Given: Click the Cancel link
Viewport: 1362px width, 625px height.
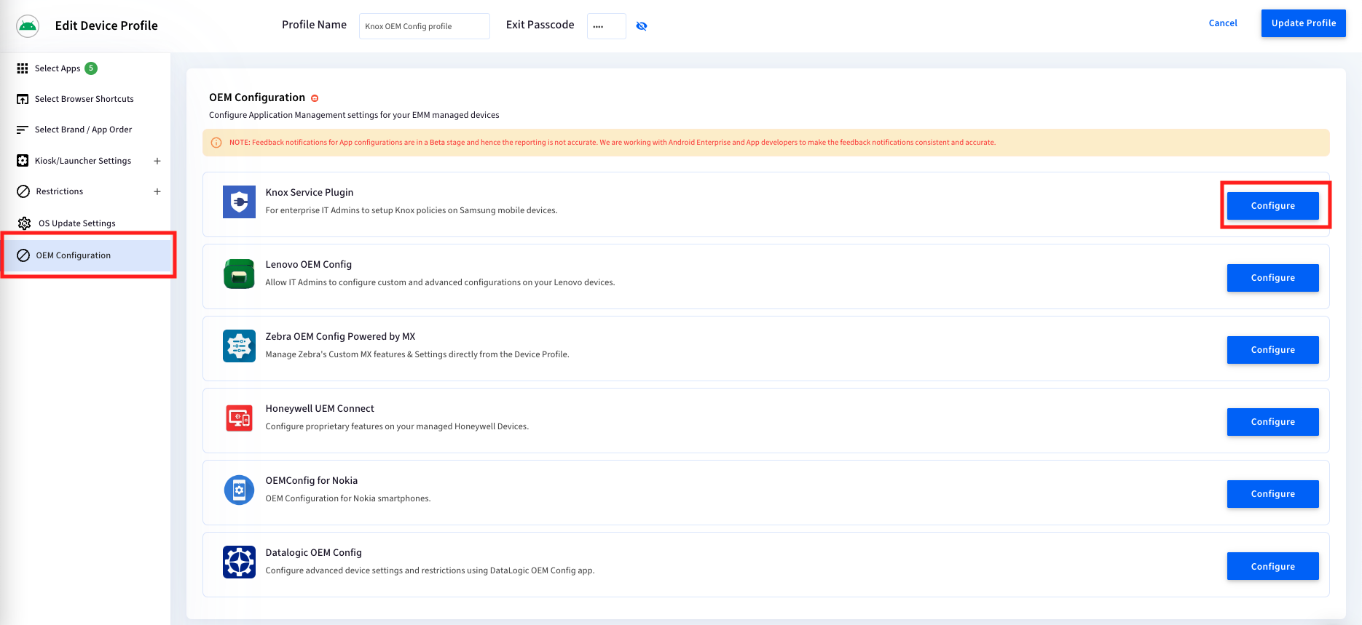Looking at the screenshot, I should pos(1223,23).
